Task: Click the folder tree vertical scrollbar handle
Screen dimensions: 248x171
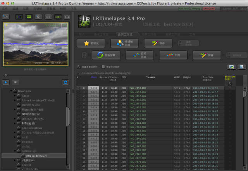Action: click(68, 116)
